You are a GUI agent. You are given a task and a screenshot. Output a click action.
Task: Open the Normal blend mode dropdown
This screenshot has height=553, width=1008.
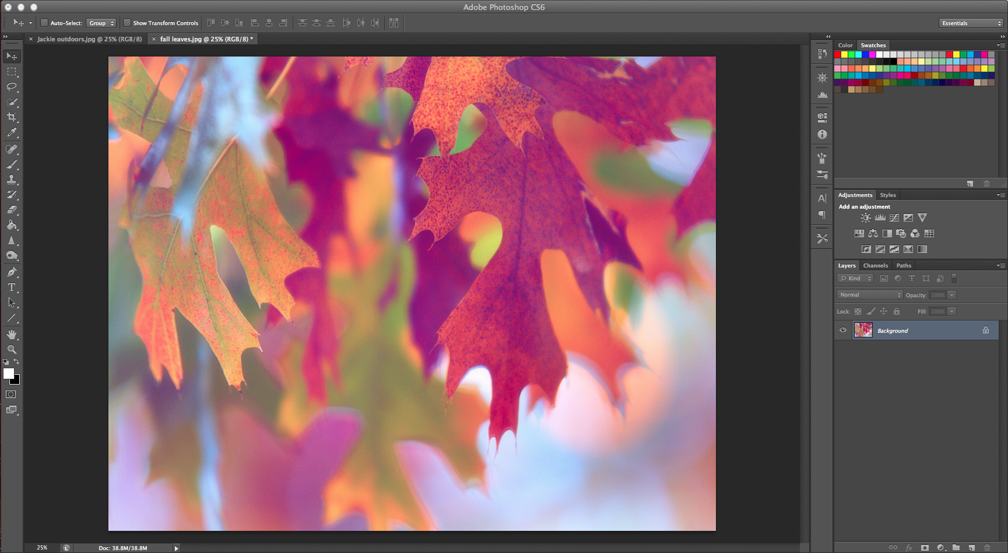click(870, 295)
